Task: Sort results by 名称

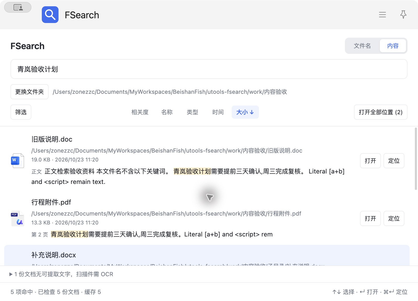Action: (167, 112)
